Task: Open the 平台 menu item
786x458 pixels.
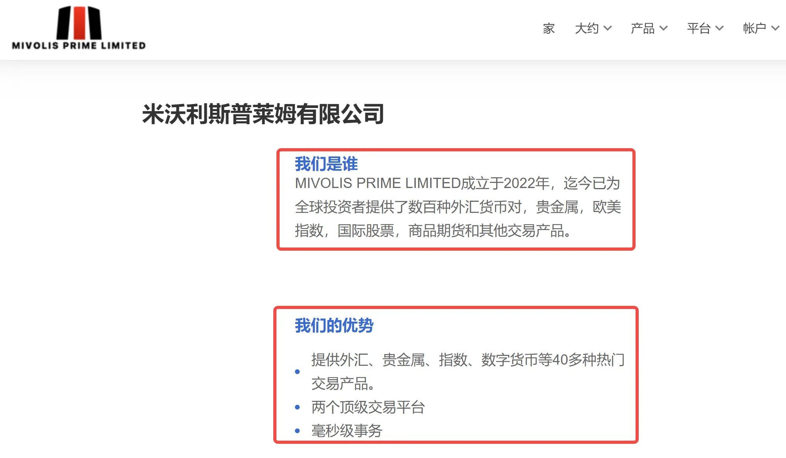Action: click(699, 28)
